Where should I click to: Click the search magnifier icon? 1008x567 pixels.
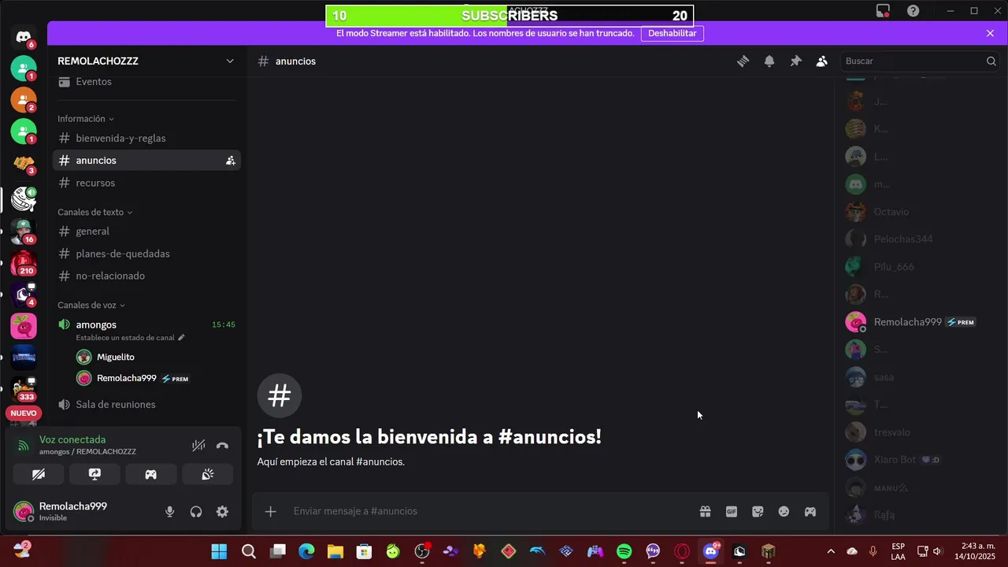991,61
